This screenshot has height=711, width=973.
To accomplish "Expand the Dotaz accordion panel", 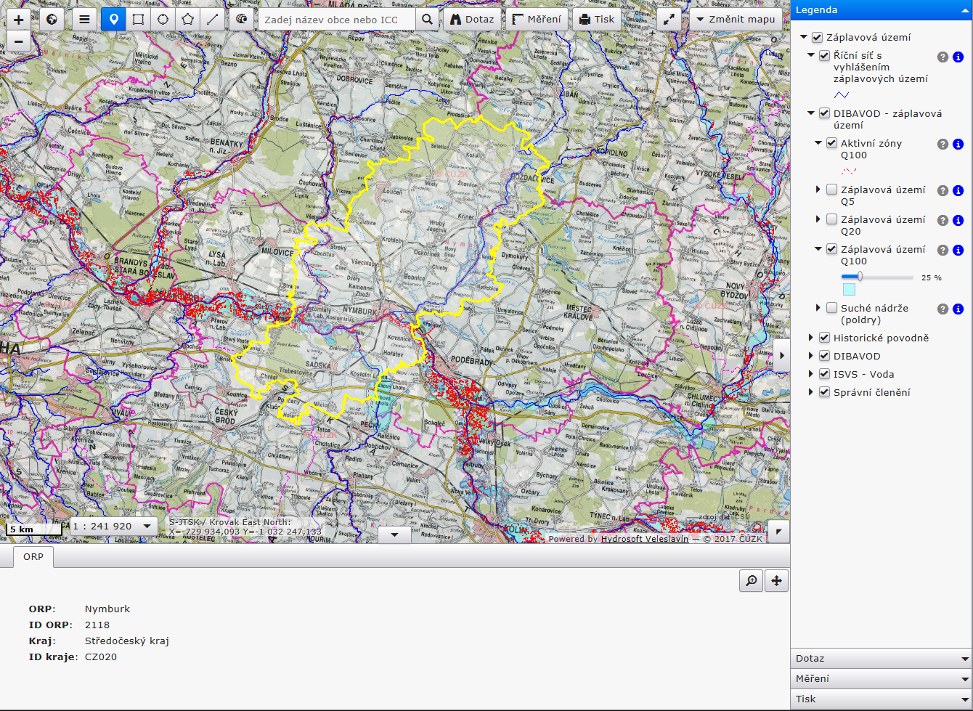I will (882, 659).
